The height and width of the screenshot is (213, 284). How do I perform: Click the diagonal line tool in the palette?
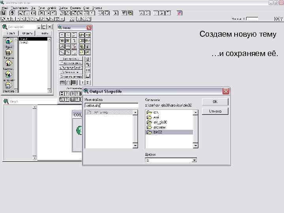click(x=62, y=52)
